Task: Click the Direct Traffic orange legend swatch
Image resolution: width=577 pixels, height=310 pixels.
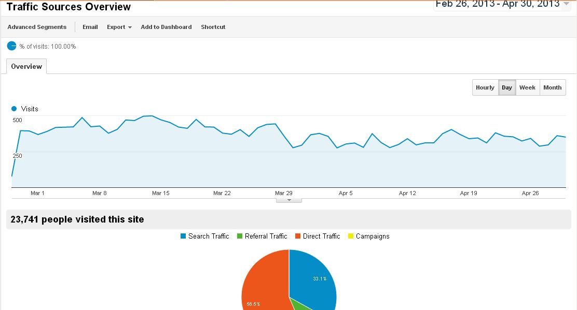Action: [x=298, y=237]
